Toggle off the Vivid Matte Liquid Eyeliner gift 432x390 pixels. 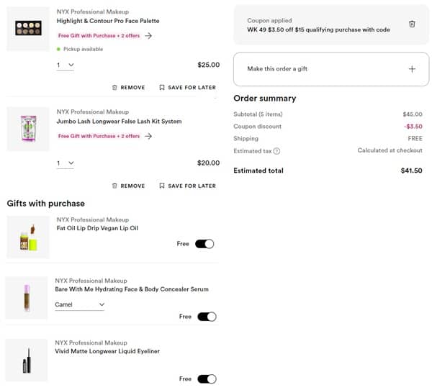click(x=207, y=378)
